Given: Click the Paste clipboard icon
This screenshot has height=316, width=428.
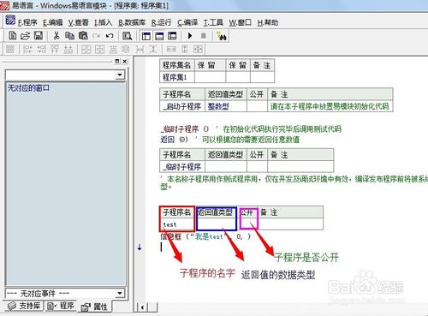Looking at the screenshot, I should [83, 36].
